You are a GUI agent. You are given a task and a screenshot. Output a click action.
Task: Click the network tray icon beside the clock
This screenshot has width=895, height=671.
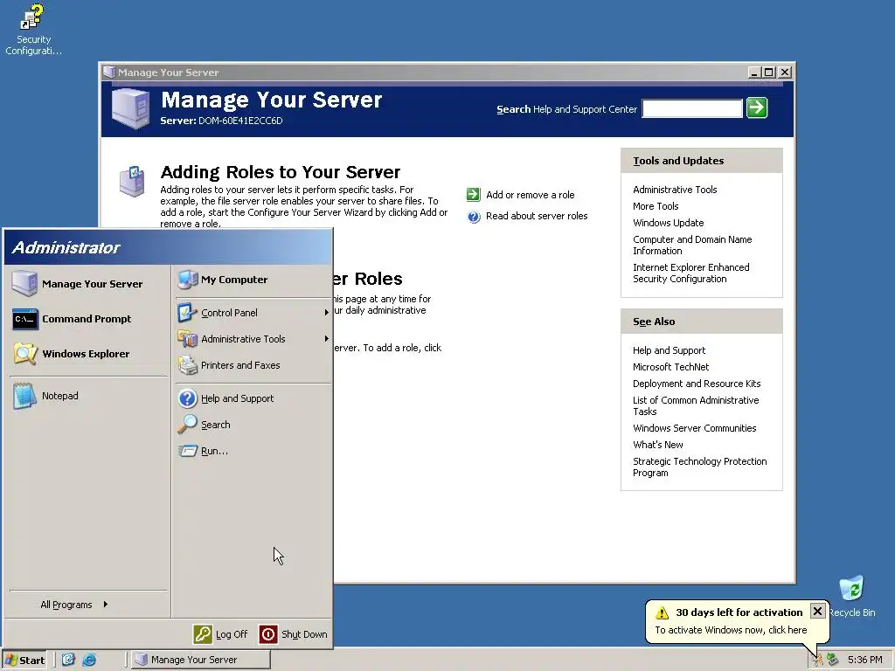pyautogui.click(x=833, y=660)
